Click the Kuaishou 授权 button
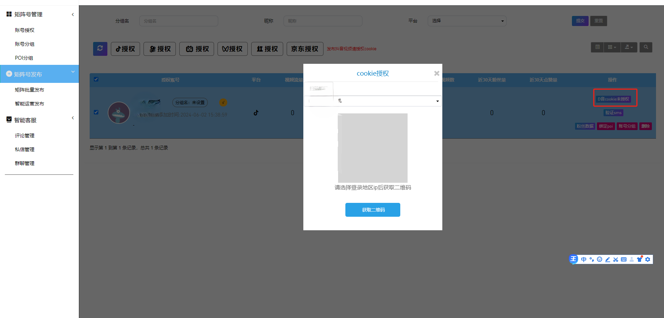This screenshot has width=664, height=318. pos(160,49)
